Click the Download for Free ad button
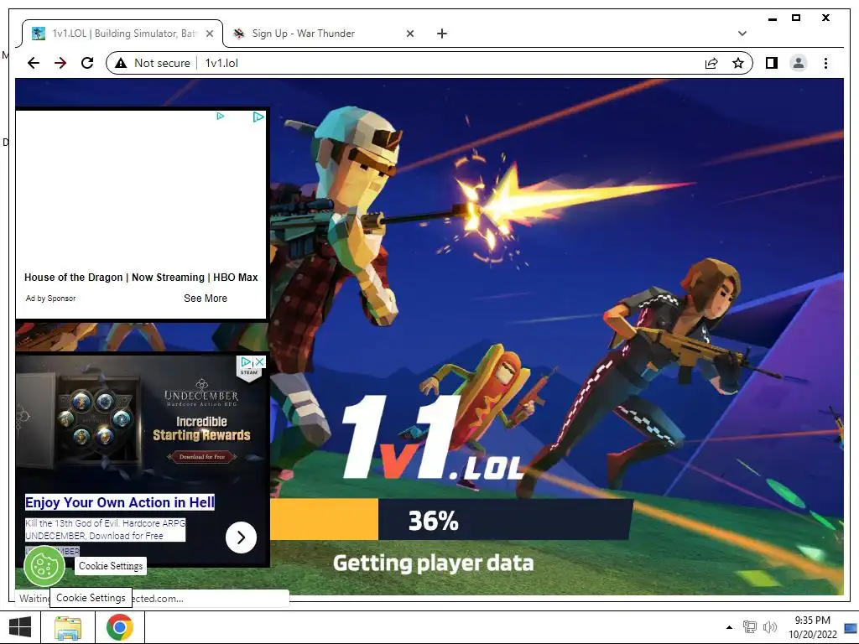Image resolution: width=859 pixels, height=644 pixels. tap(202, 456)
